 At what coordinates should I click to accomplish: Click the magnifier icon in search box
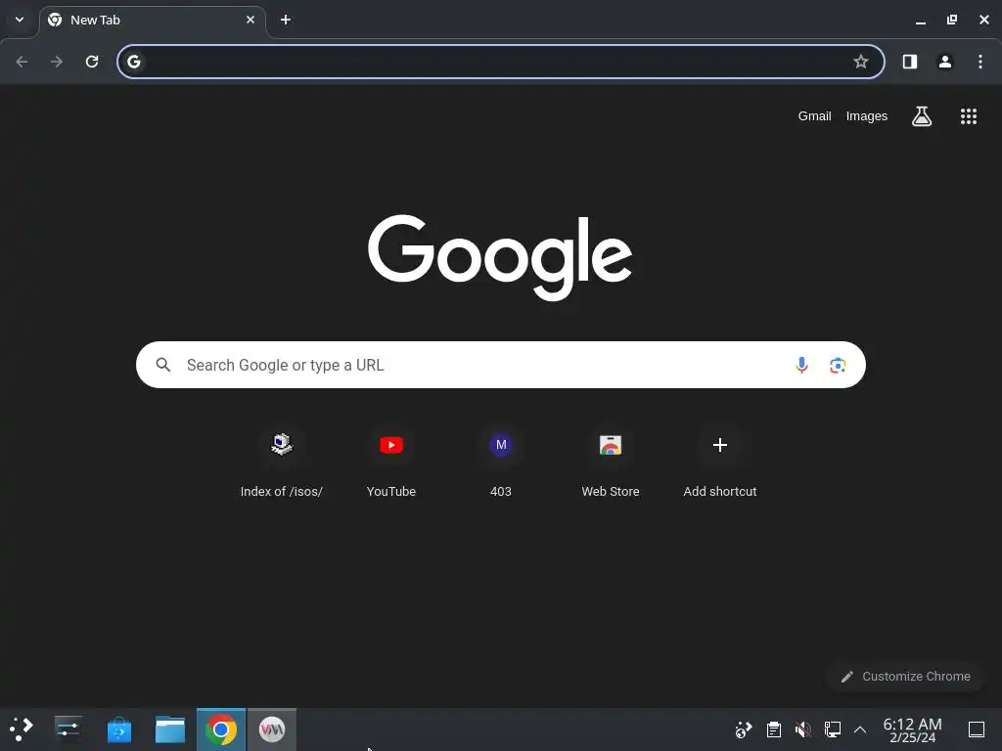point(163,365)
